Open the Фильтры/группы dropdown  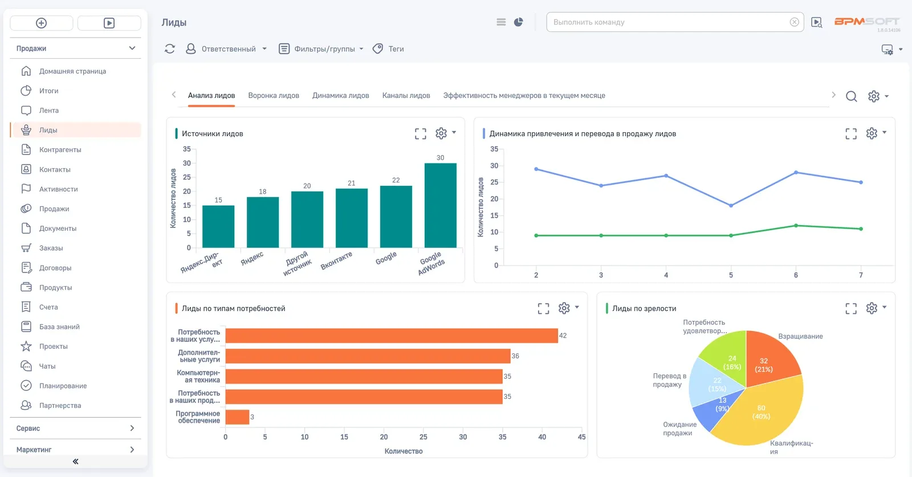(x=321, y=49)
